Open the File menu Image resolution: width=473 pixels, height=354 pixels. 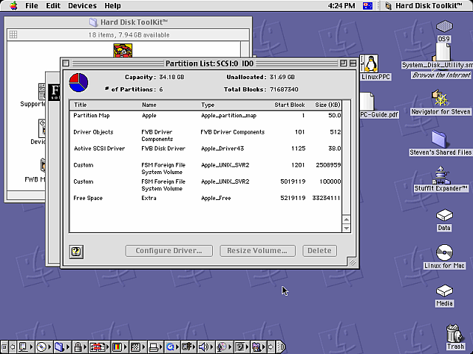[31, 5]
